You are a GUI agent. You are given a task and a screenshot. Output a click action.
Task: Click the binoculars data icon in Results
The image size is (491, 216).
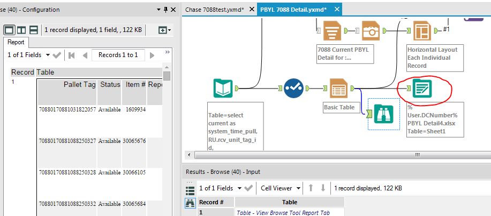click(190, 204)
